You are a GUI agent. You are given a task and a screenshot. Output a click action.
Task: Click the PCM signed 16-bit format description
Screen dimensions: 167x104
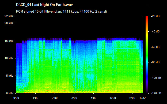point(61,12)
